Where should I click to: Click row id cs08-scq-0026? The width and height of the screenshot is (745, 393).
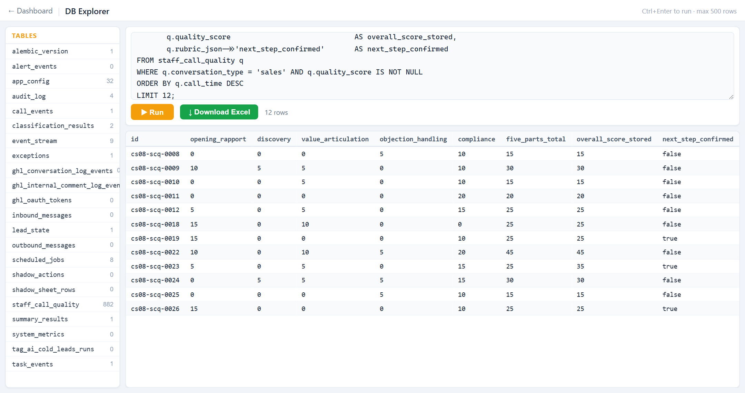tap(155, 309)
